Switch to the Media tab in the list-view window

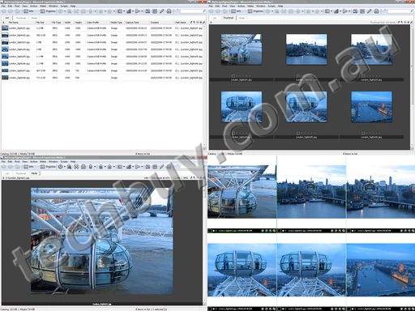[x=34, y=18]
